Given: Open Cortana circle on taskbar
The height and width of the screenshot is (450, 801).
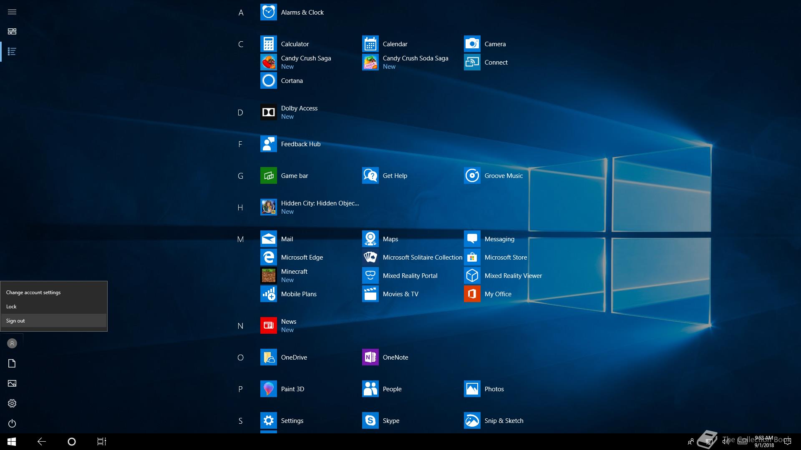Looking at the screenshot, I should [x=72, y=442].
